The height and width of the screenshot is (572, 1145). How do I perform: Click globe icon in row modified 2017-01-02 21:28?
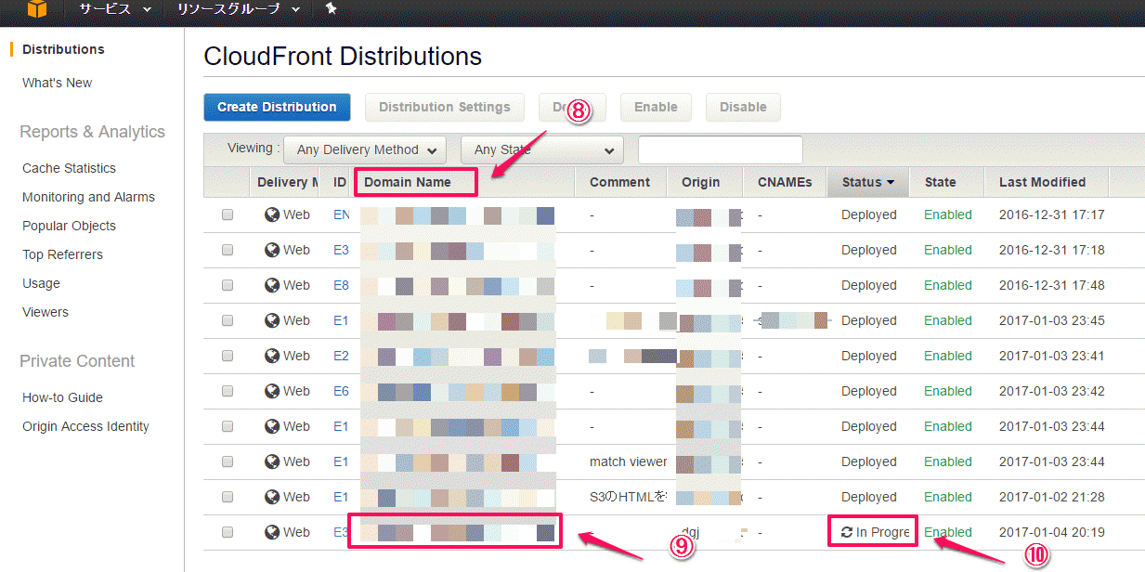(x=272, y=497)
